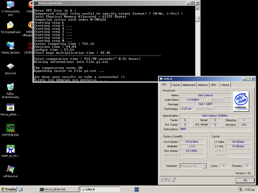Click the Slot 1 SEPP package value
Image resolution: width=258 pixels, height=193 pixels.
pos(206,104)
